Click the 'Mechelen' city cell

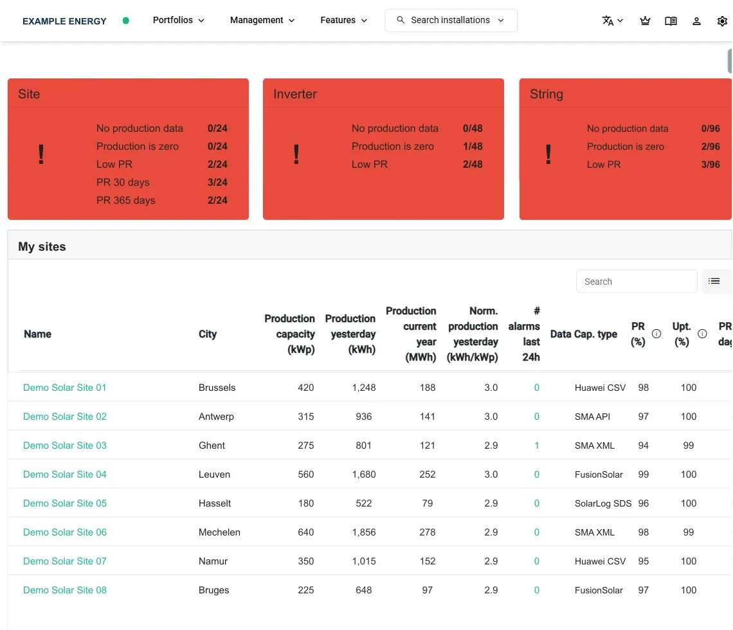click(219, 532)
